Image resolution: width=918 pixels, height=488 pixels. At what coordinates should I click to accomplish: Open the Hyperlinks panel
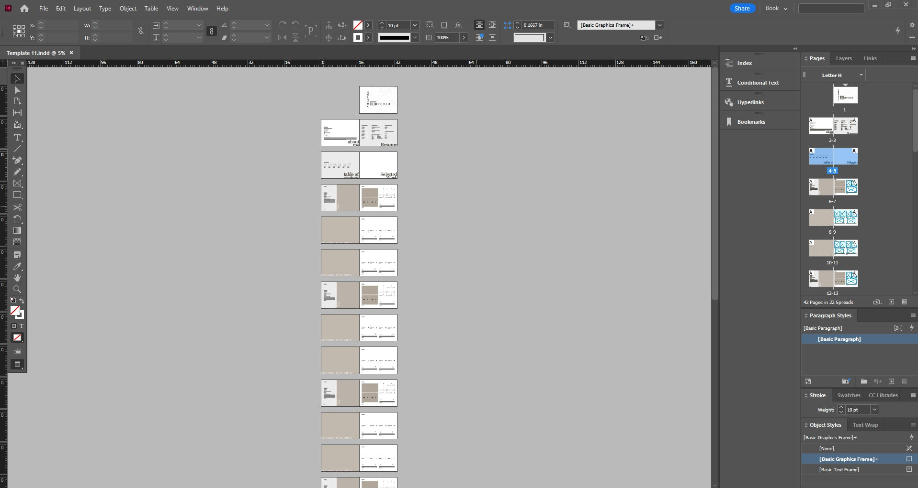[750, 102]
